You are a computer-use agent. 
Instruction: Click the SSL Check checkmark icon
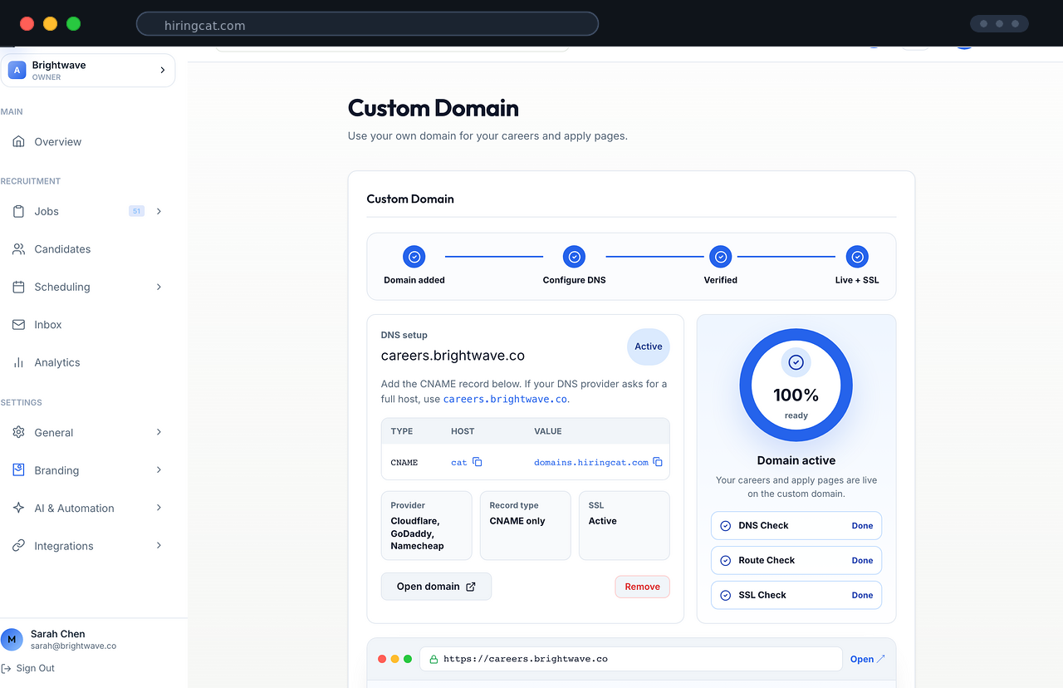pos(725,596)
